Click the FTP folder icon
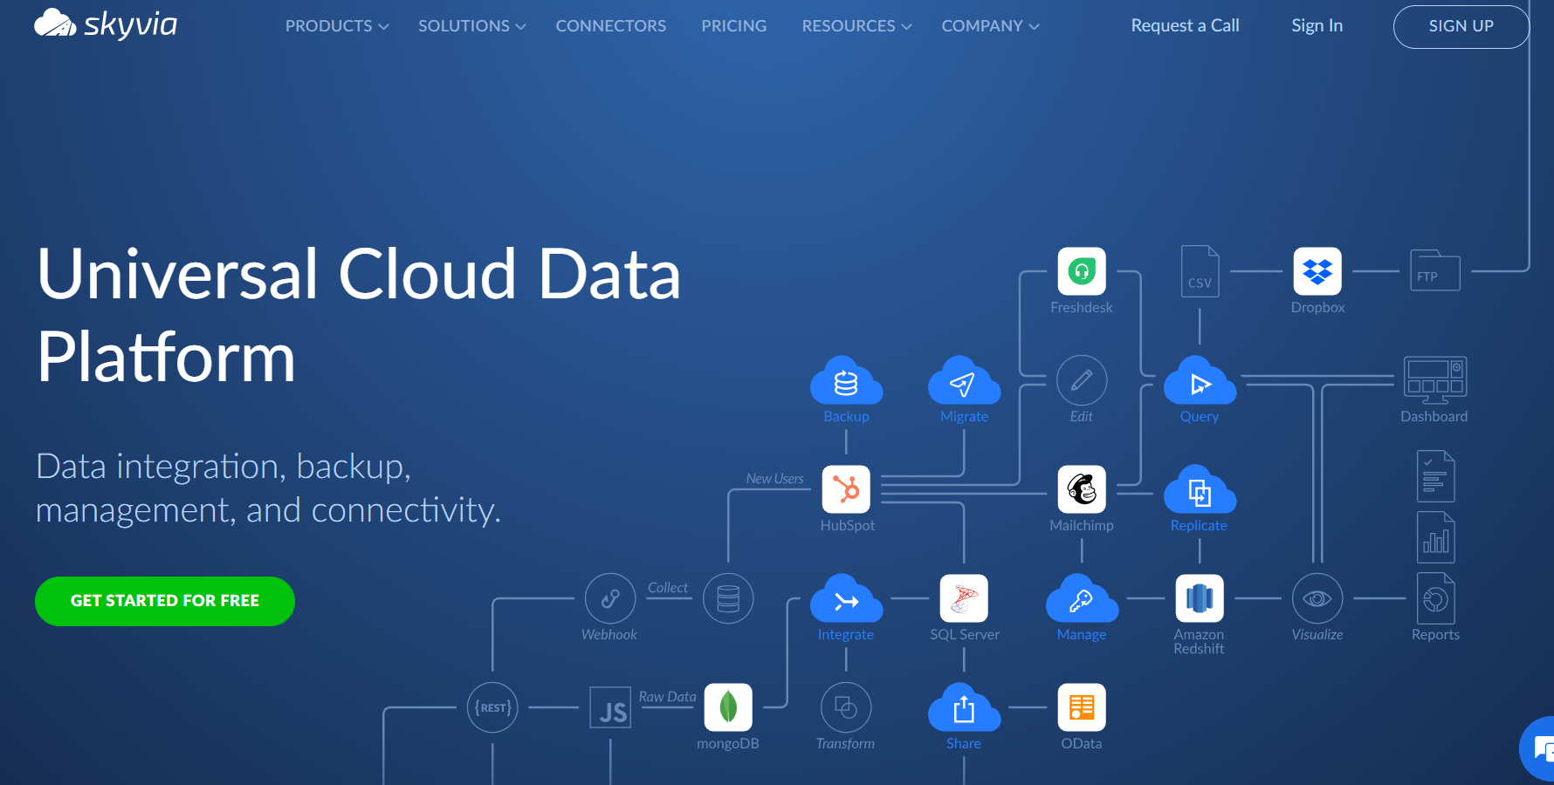1554x785 pixels. pyautogui.click(x=1435, y=270)
